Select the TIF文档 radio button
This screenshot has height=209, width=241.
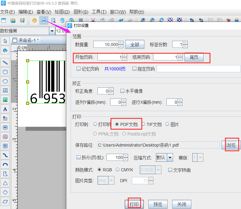tap(143, 124)
